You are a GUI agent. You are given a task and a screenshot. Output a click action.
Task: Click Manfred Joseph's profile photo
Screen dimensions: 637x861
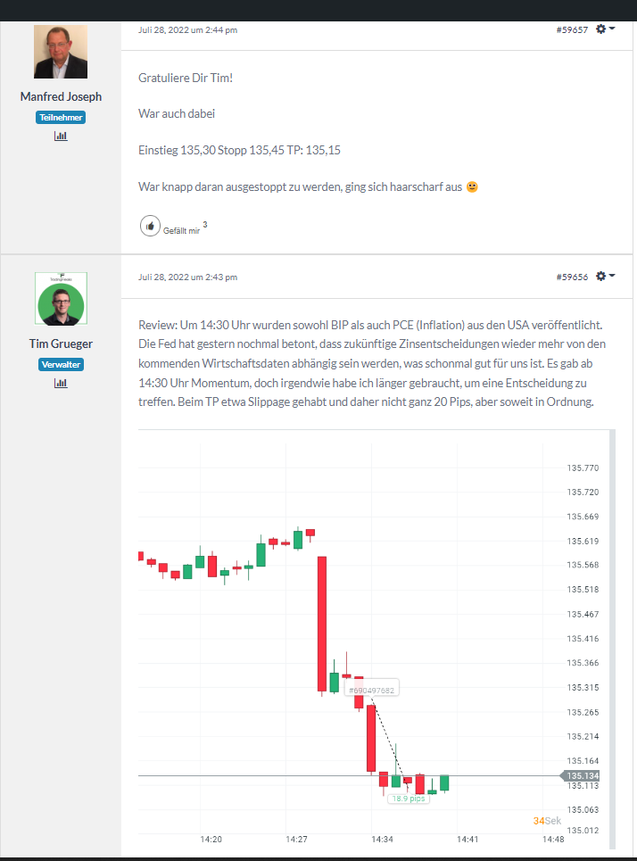point(61,52)
